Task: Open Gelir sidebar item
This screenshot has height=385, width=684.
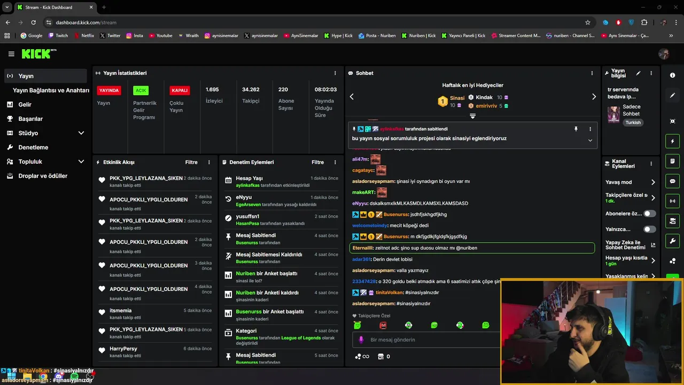Action: click(x=45, y=104)
